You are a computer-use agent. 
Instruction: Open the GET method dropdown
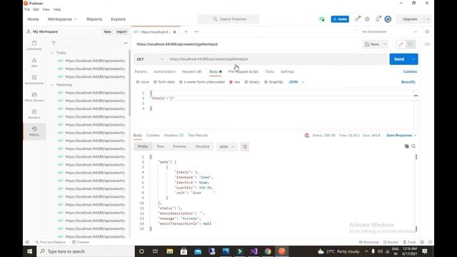tap(150, 59)
